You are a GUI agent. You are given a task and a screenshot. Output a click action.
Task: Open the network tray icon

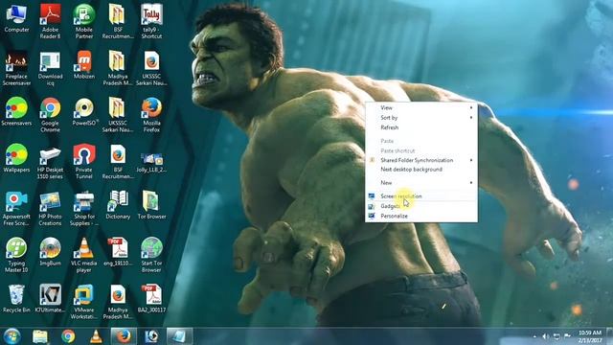(x=556, y=336)
